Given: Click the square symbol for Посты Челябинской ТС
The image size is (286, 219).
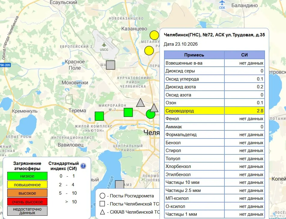Looking at the screenshot, I should 102,204.
